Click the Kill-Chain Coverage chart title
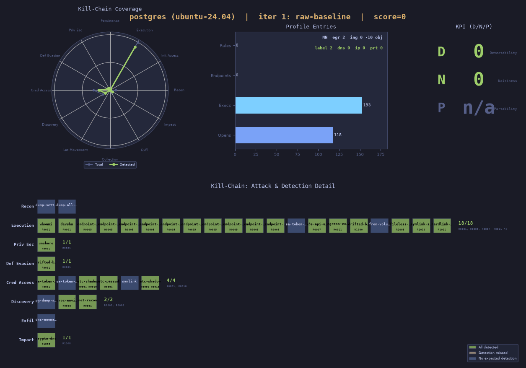The width and height of the screenshot is (526, 368). click(x=110, y=9)
